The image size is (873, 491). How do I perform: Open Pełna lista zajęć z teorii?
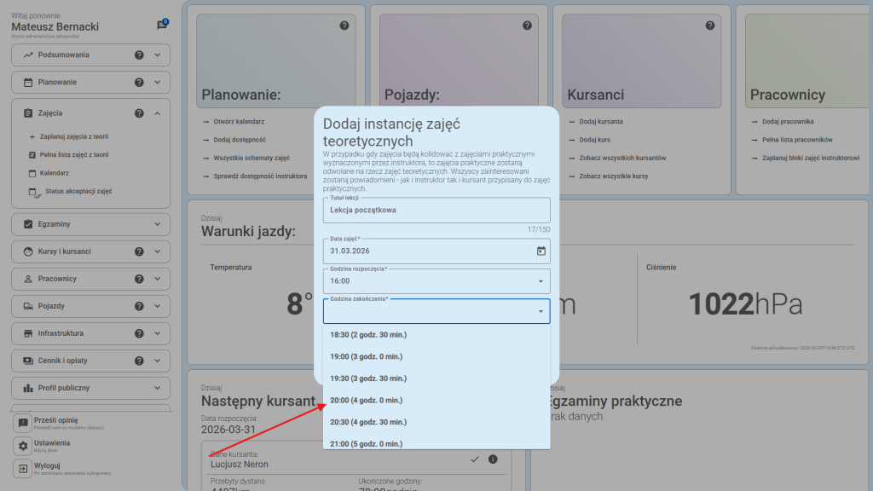(73, 155)
